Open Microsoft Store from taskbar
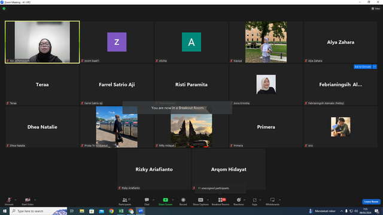 coord(92,211)
